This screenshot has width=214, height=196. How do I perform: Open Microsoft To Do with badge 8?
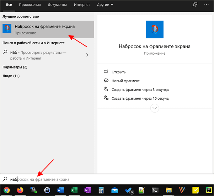point(129,190)
